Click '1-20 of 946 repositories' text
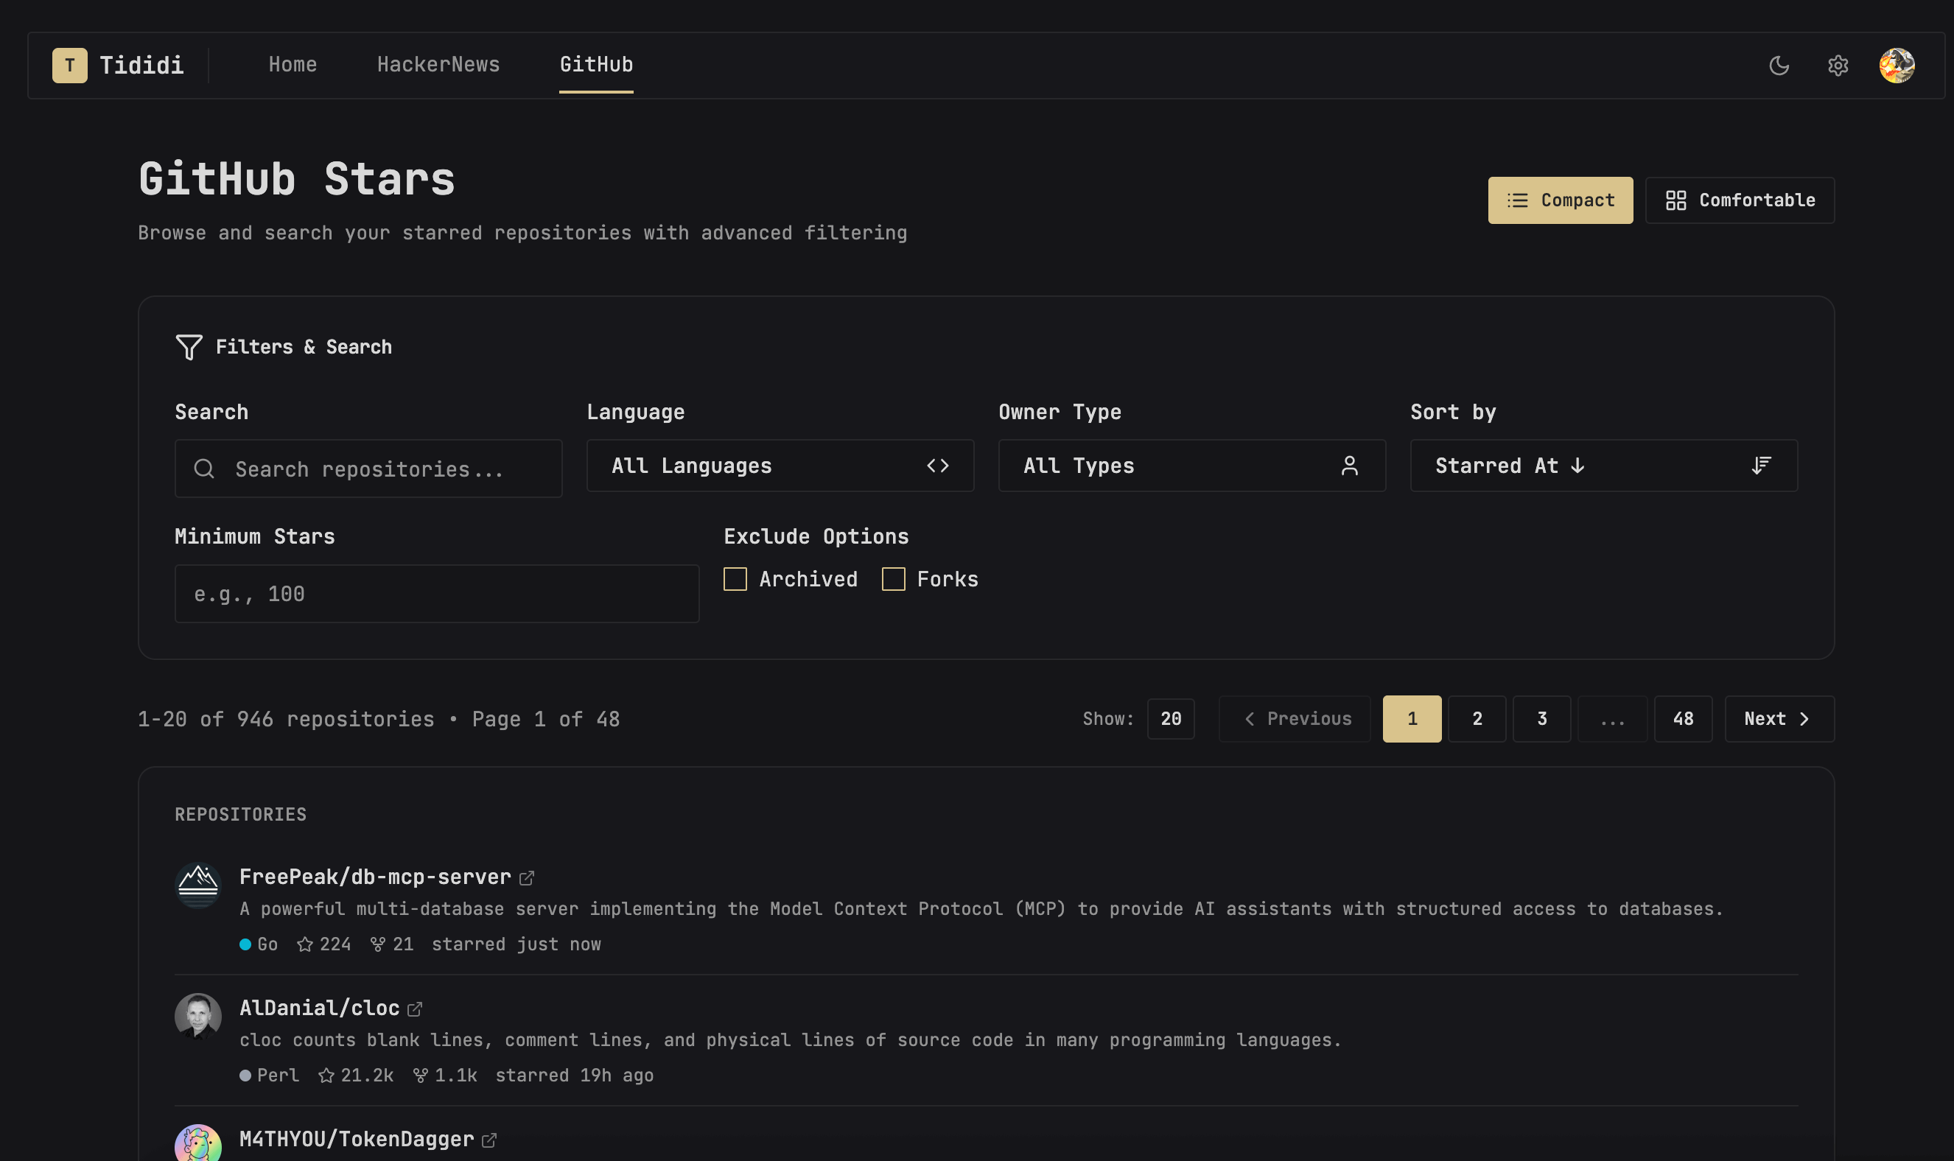 (x=286, y=719)
